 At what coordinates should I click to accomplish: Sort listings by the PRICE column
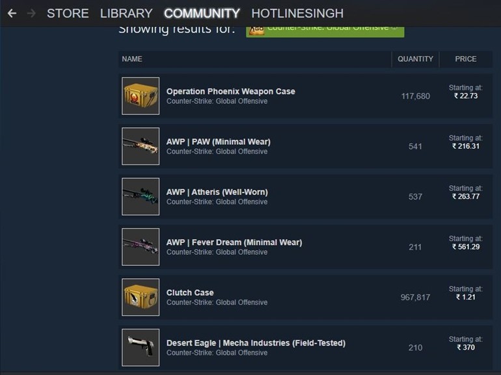click(x=466, y=59)
